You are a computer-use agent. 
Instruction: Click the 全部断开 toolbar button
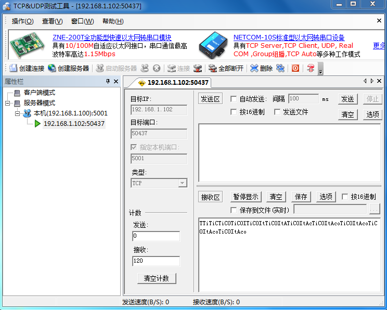(x=226, y=68)
